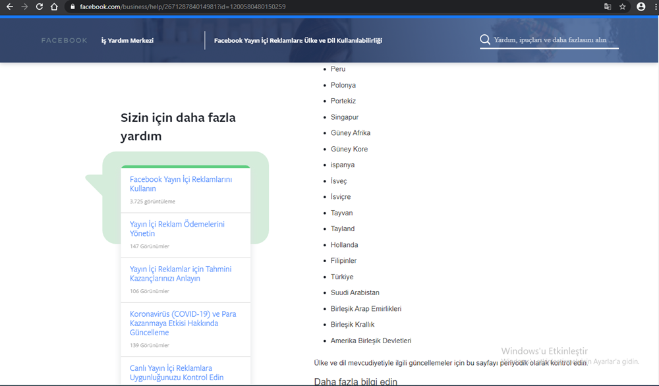
Task: Open the browser home page icon
Action: [54, 7]
